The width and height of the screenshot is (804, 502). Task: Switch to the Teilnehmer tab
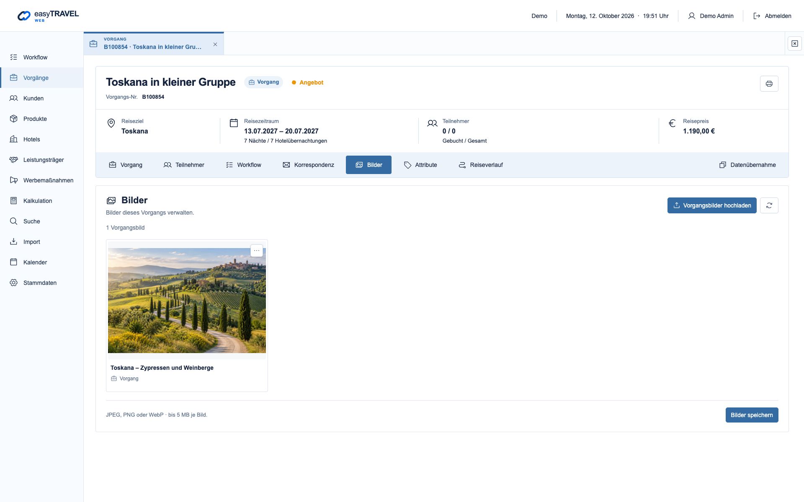(x=184, y=165)
